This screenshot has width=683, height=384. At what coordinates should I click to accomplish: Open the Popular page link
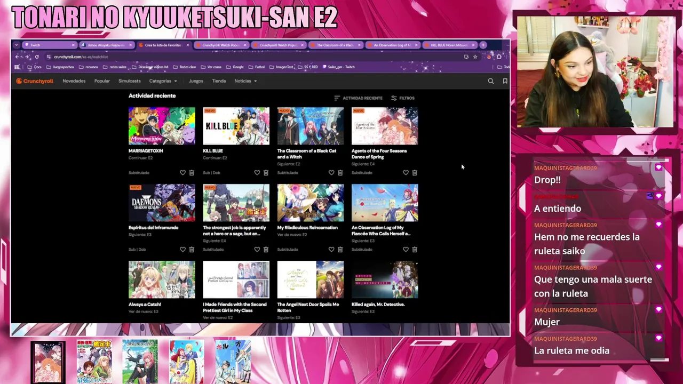102,81
